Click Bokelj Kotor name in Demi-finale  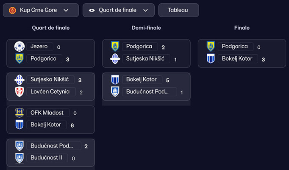point(142,80)
